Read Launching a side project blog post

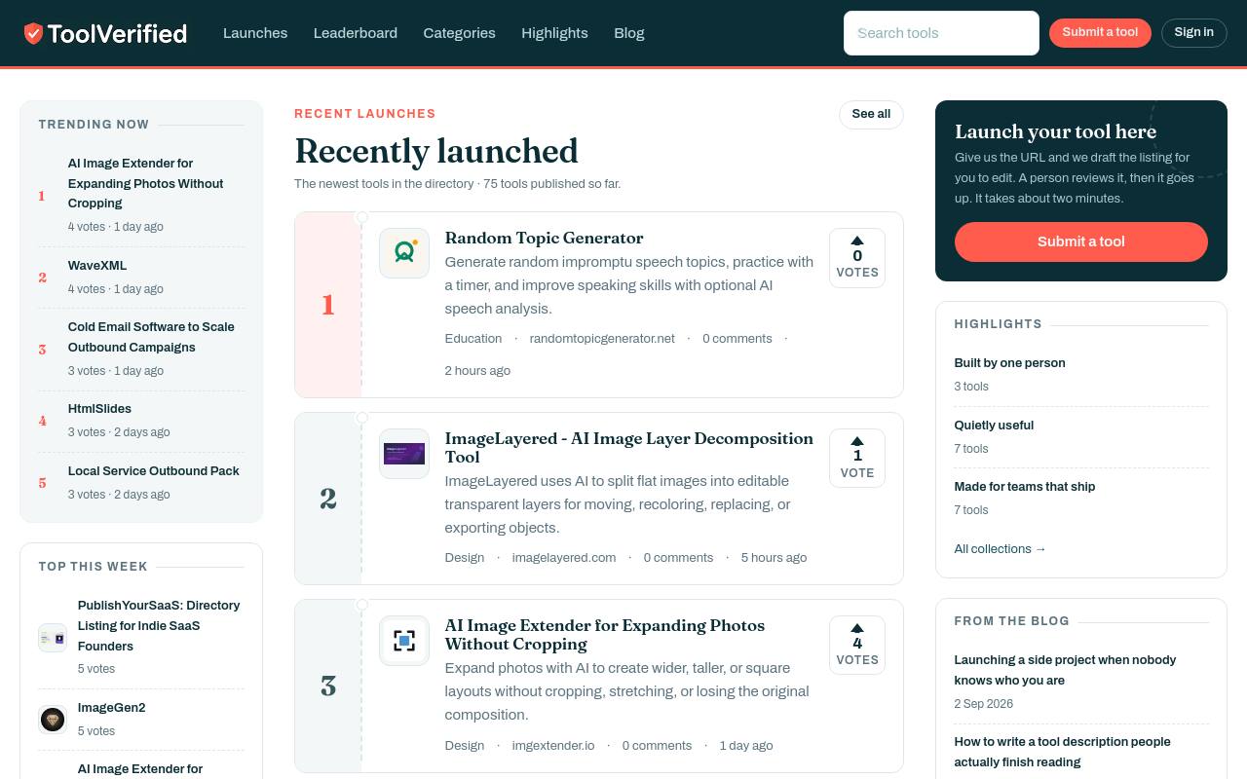[x=1065, y=670]
